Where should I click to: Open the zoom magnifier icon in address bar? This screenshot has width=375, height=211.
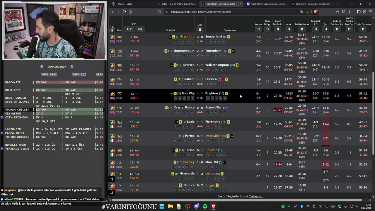coord(301,12)
